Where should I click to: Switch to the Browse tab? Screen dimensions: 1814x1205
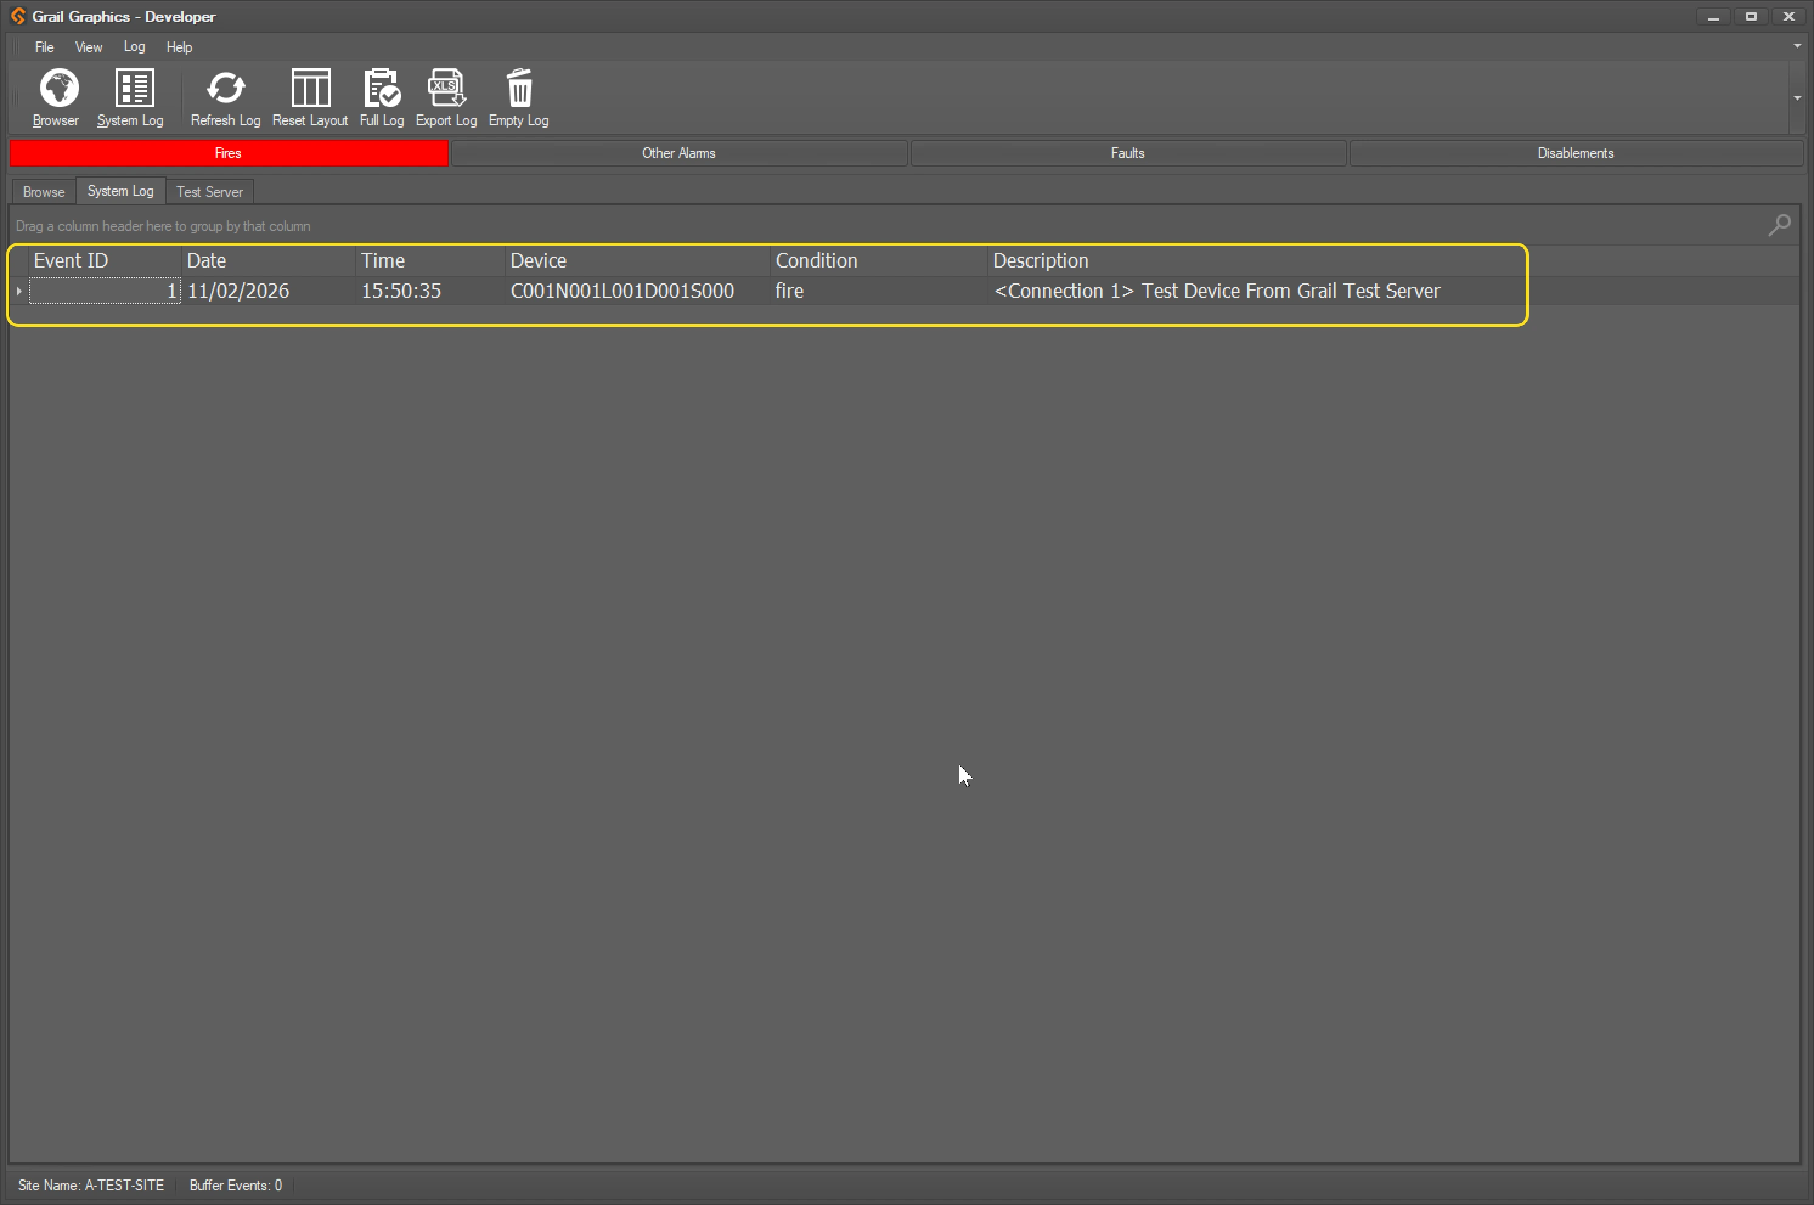coord(44,192)
